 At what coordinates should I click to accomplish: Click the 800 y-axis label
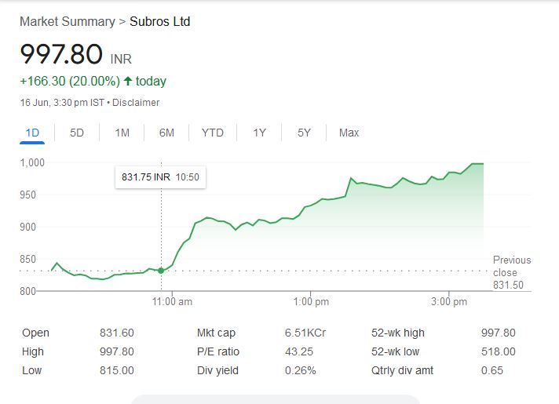27,291
